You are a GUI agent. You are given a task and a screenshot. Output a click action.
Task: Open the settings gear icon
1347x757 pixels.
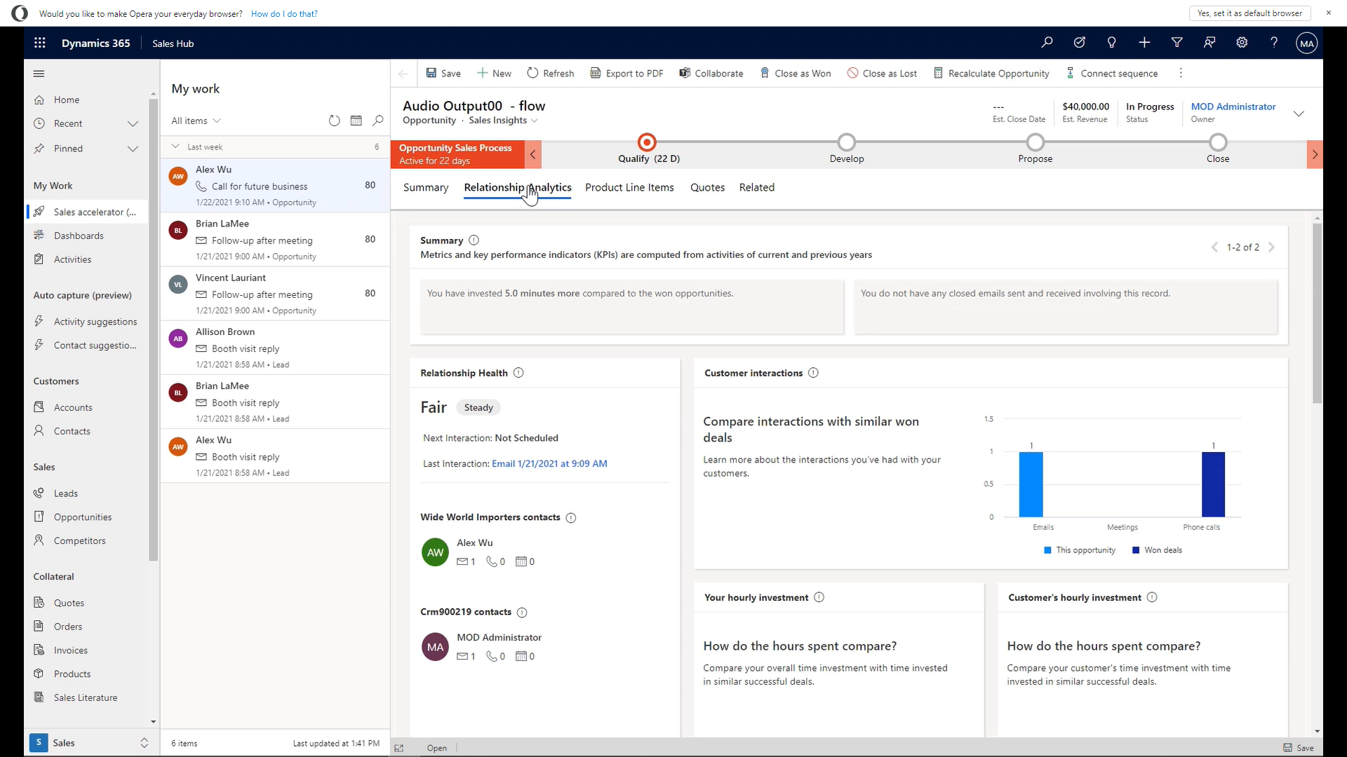coord(1242,43)
